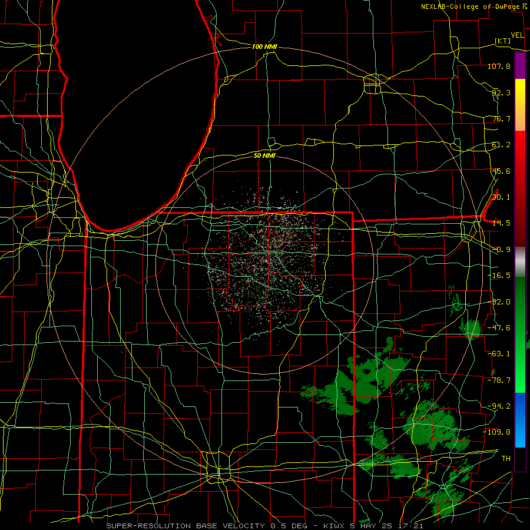Click the VEL legend title
Image resolution: width=530 pixels, height=530 pixels.
[x=517, y=35]
